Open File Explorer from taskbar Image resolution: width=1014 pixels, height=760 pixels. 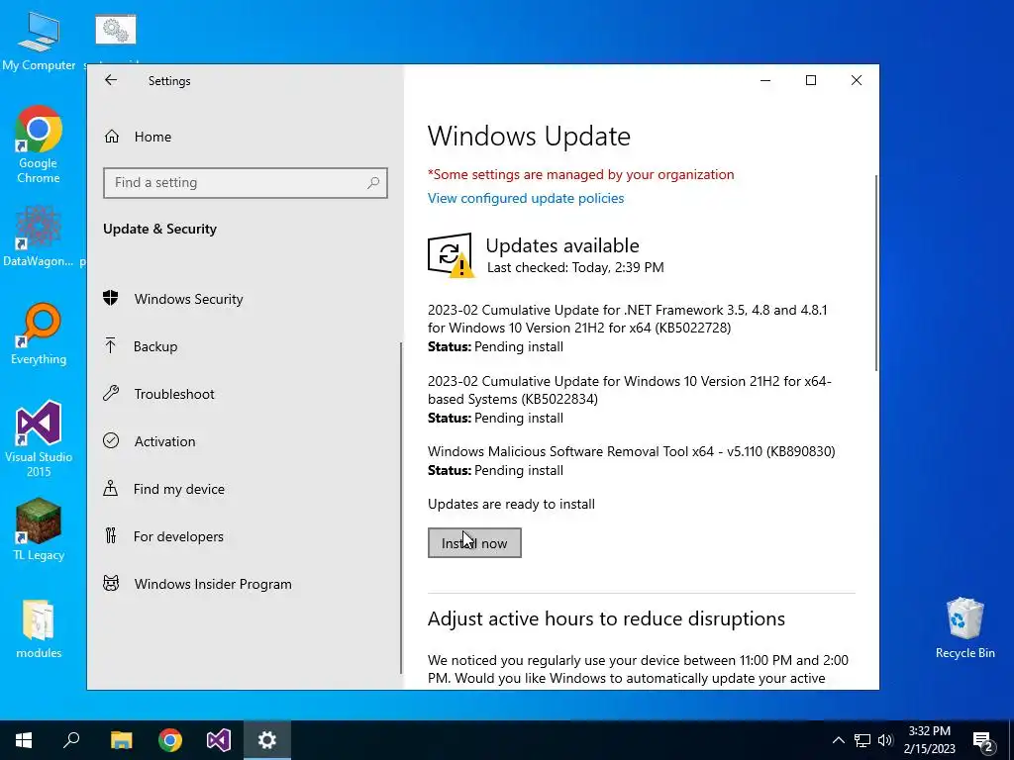pos(121,740)
